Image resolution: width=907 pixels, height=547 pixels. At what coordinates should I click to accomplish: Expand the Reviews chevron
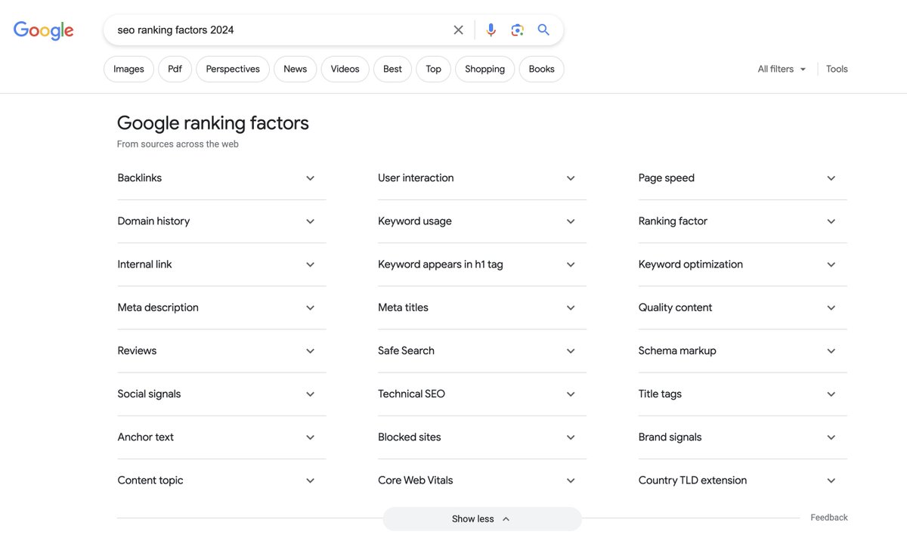(x=310, y=351)
